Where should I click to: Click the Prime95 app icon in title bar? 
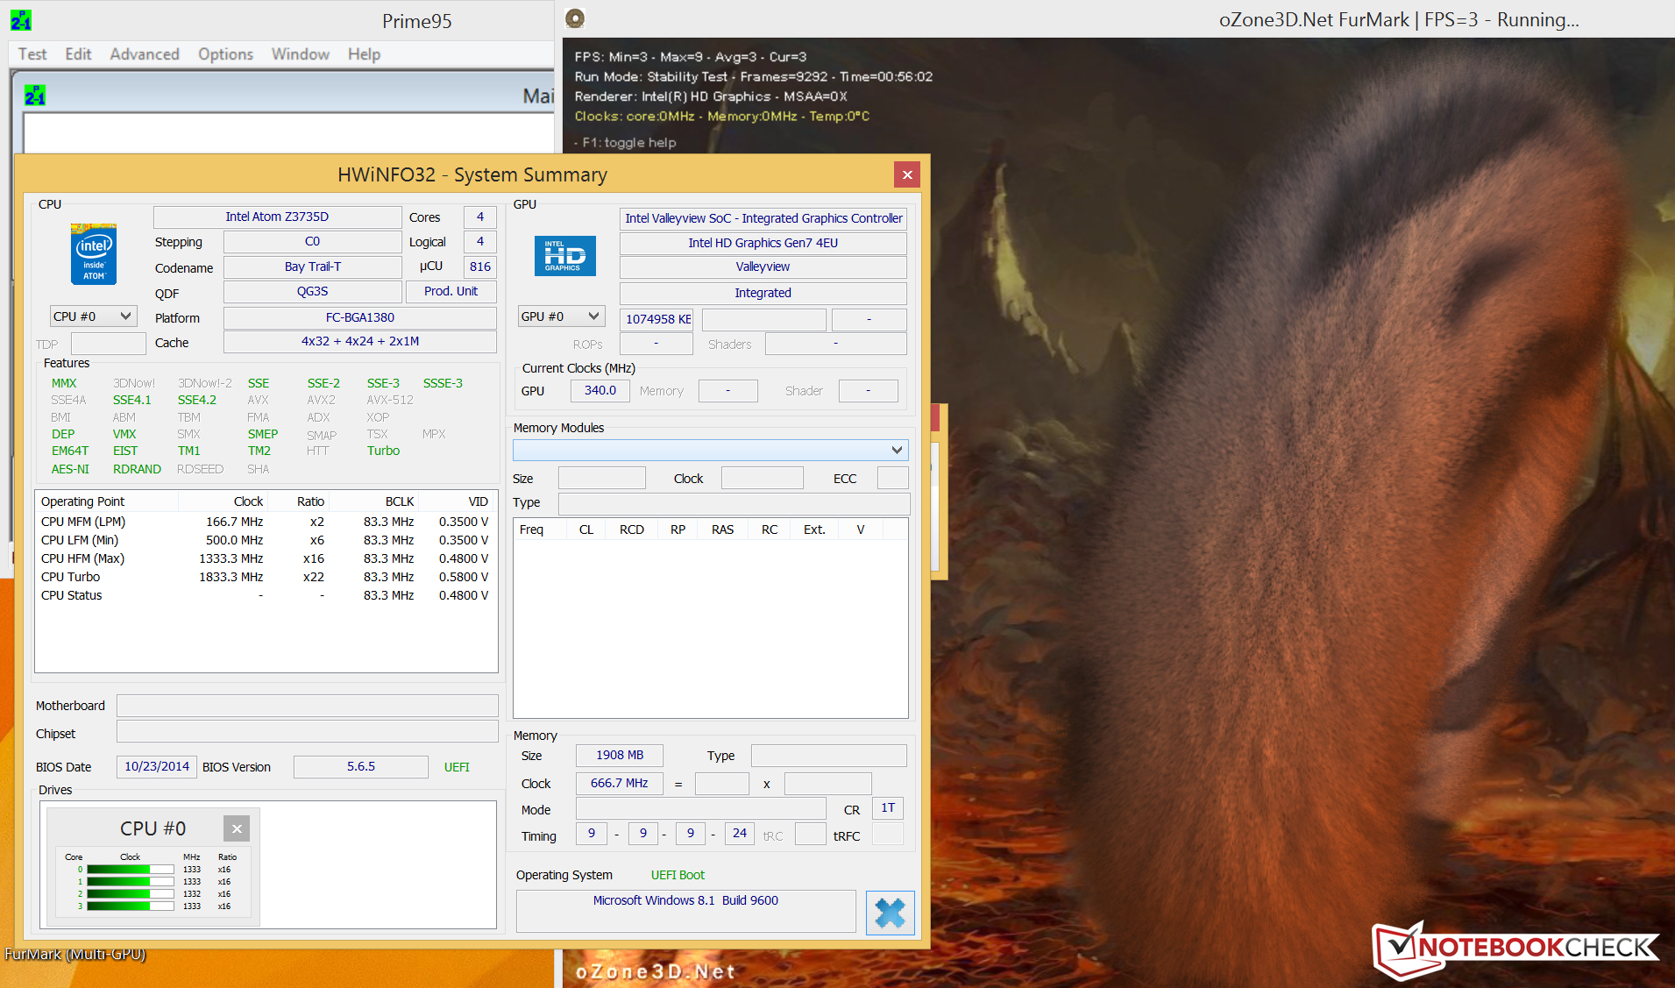pos(21,20)
